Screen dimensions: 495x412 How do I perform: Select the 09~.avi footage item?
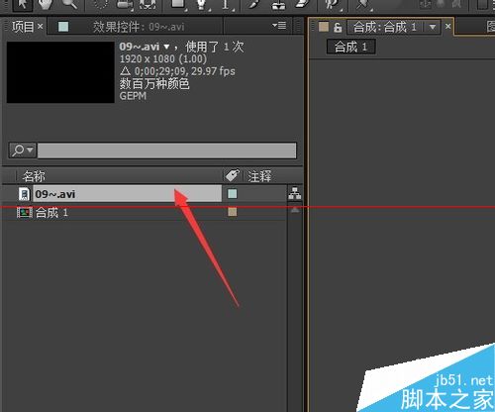coord(128,194)
